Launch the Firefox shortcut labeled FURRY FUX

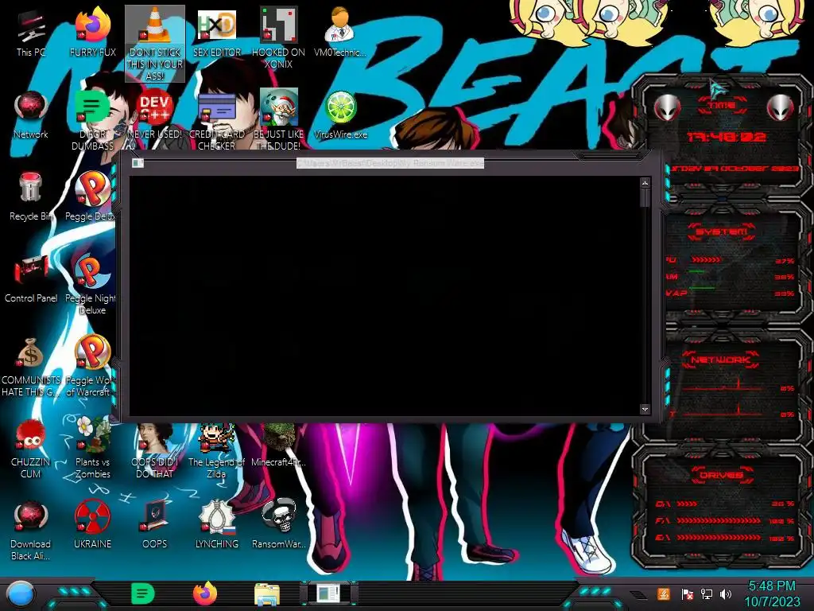[x=92, y=33]
